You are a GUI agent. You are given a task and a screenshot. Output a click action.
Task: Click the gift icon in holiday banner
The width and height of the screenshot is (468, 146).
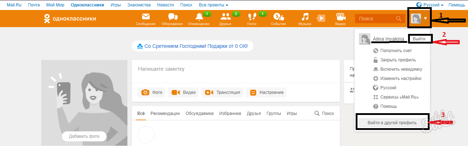click(140, 46)
